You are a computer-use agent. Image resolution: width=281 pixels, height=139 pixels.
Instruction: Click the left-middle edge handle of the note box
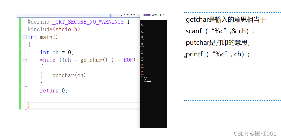[185, 57]
